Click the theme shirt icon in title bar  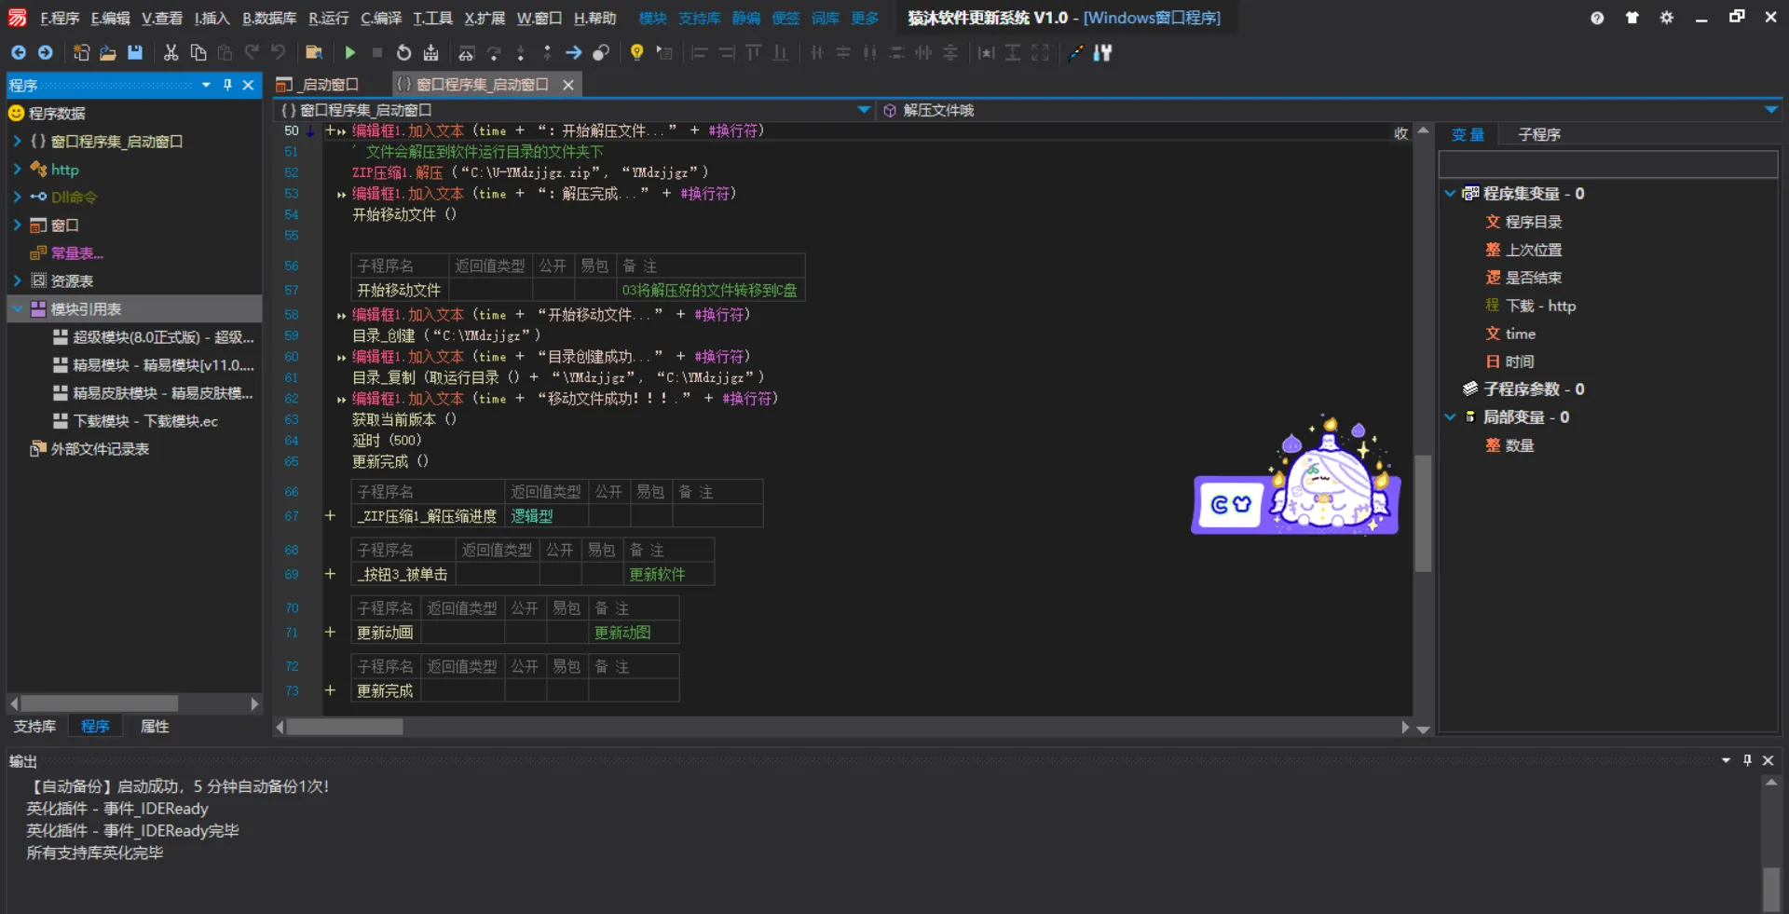[1632, 18]
